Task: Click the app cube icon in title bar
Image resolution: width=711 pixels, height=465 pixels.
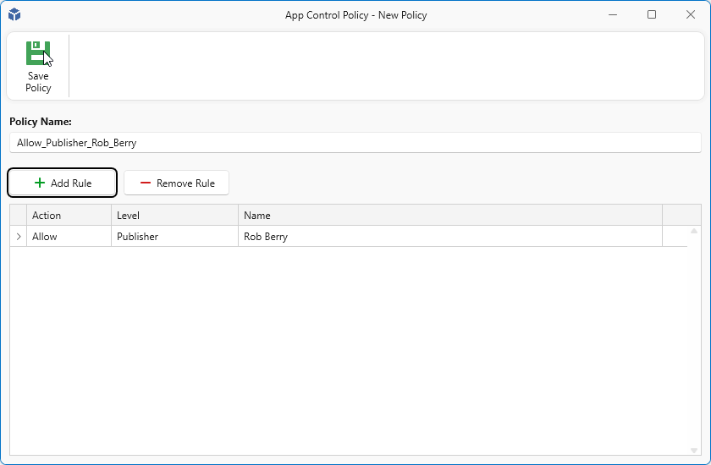Action: pyautogui.click(x=14, y=14)
